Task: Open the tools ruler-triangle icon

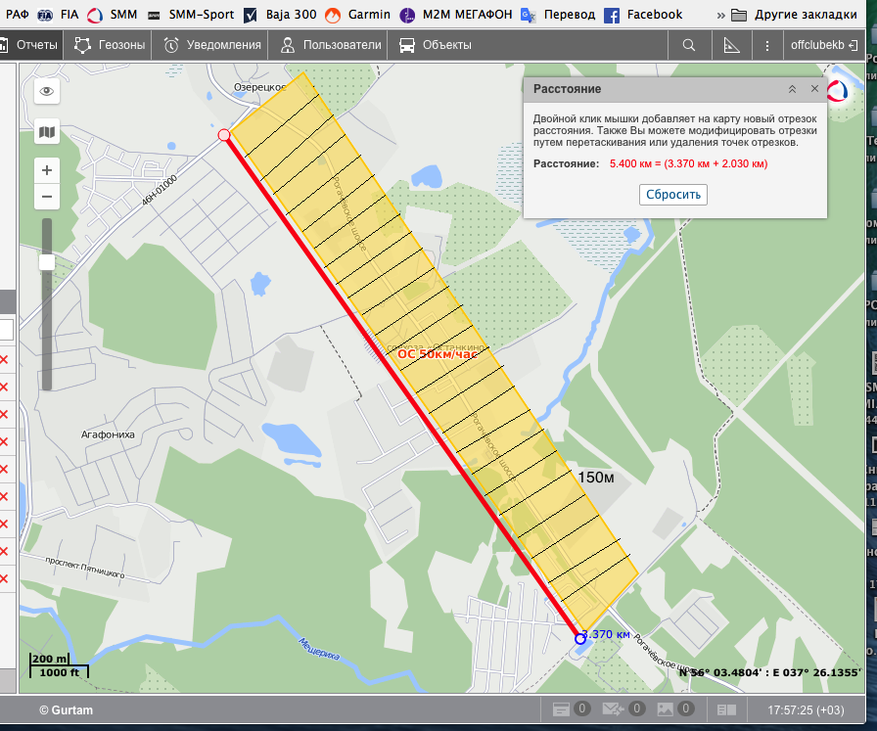Action: click(x=731, y=45)
